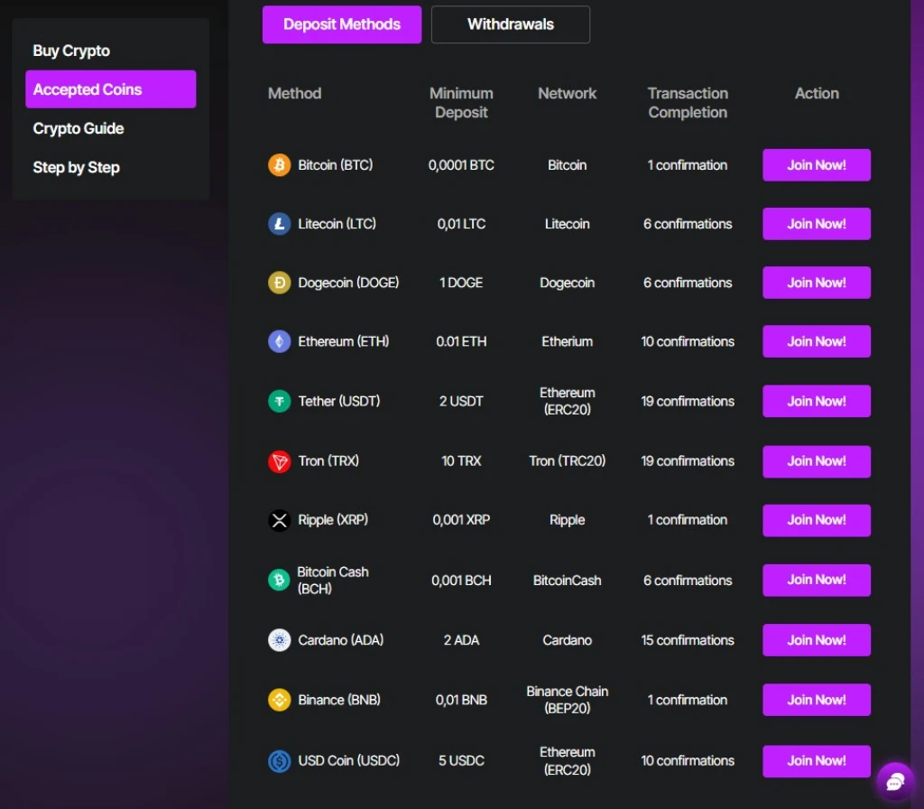Switch to the Withdrawals tab

tap(511, 24)
